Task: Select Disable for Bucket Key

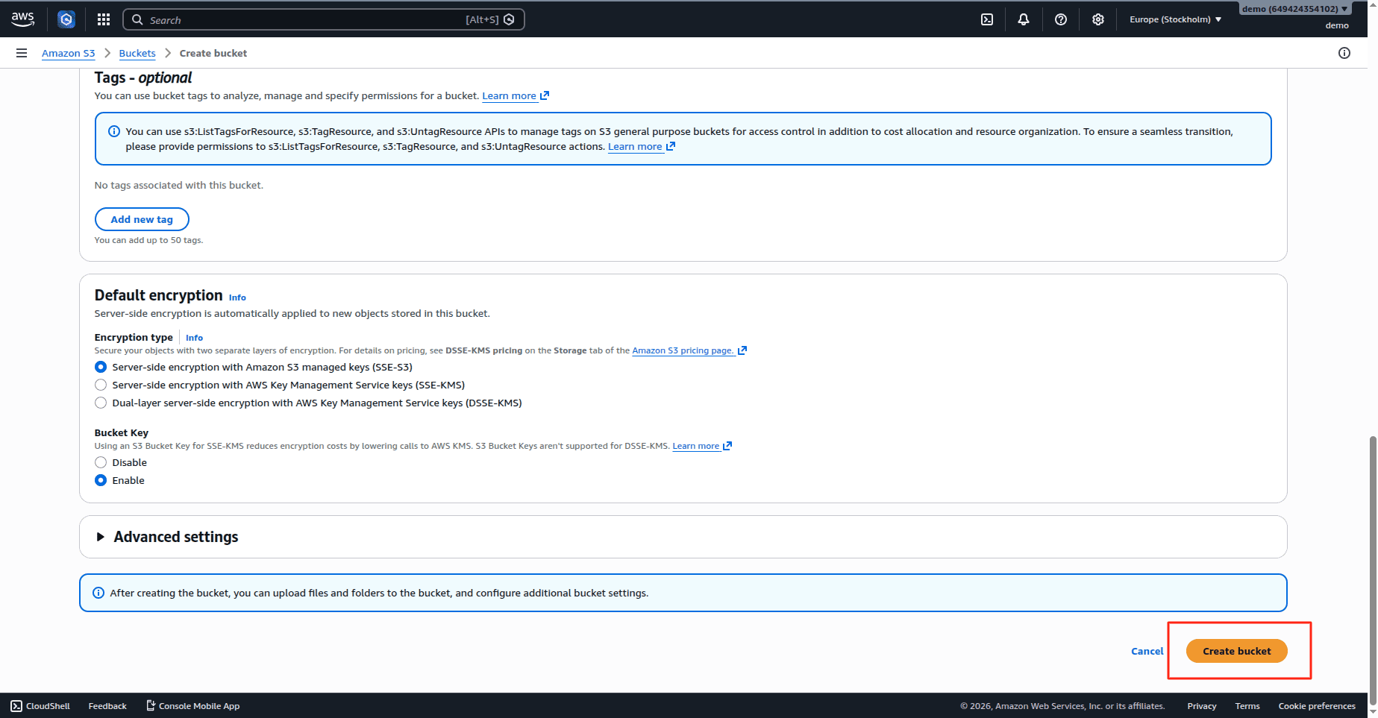Action: pos(101,462)
